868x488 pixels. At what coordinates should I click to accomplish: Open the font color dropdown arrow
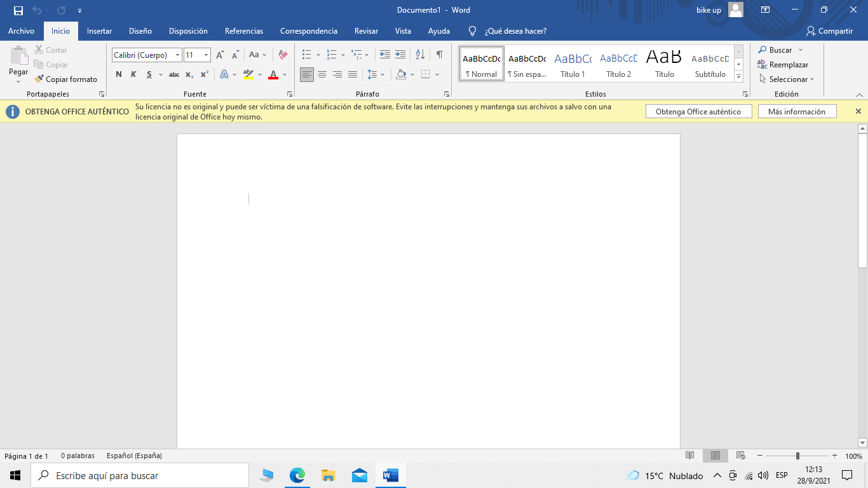click(x=285, y=74)
